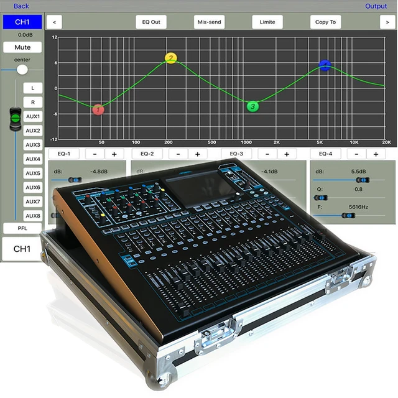Toggle the R output routing
The image size is (398, 398).
[33, 102]
